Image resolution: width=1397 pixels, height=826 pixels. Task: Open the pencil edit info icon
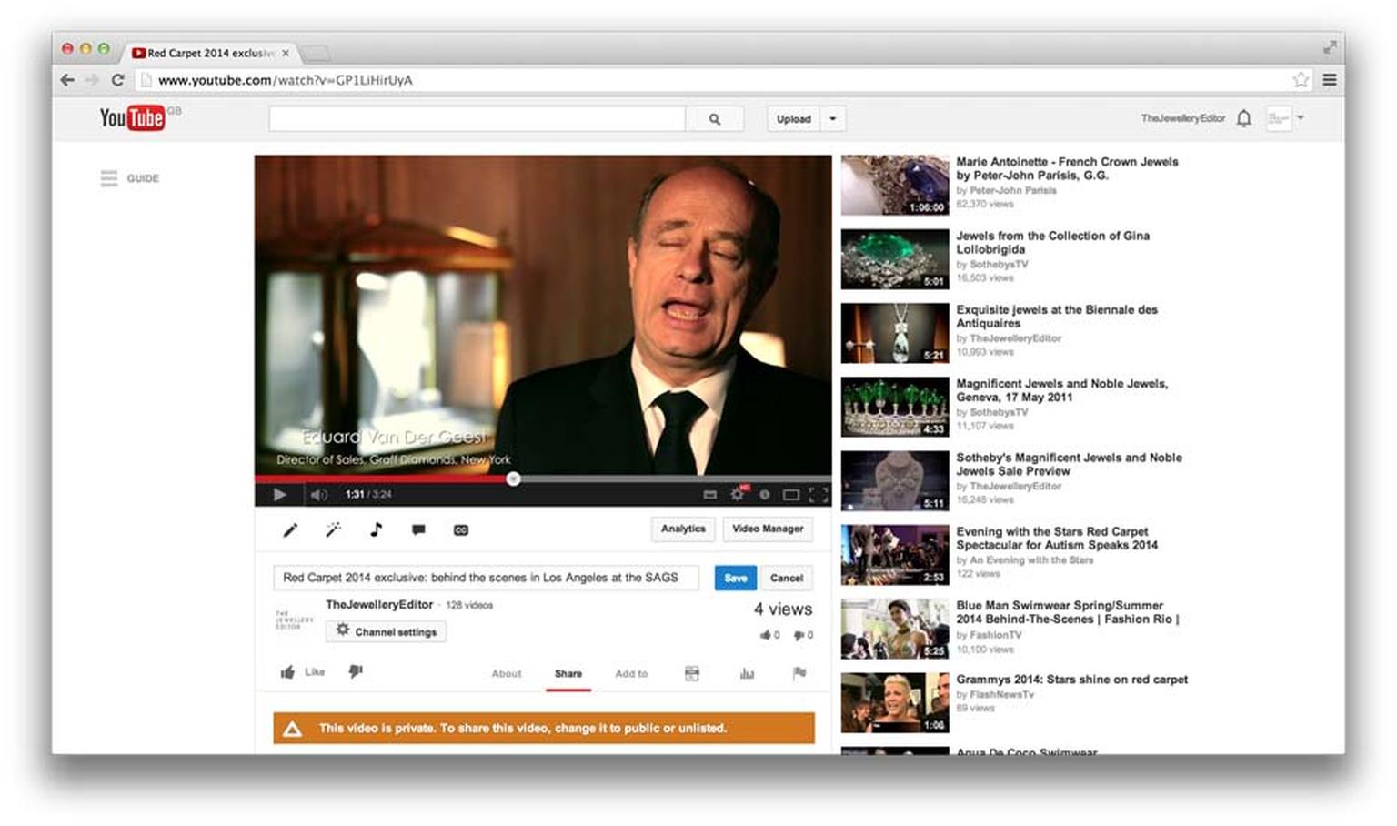pyautogui.click(x=290, y=529)
